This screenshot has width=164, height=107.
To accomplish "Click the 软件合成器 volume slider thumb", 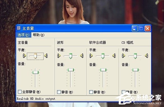I will (x=103, y=70).
